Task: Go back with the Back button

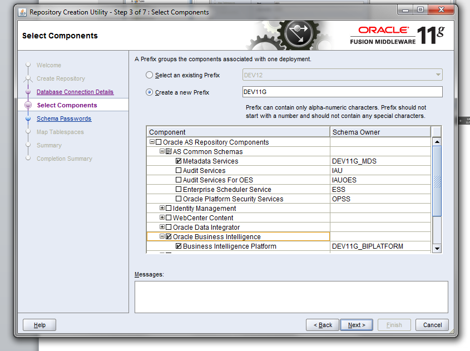Action: pyautogui.click(x=323, y=325)
